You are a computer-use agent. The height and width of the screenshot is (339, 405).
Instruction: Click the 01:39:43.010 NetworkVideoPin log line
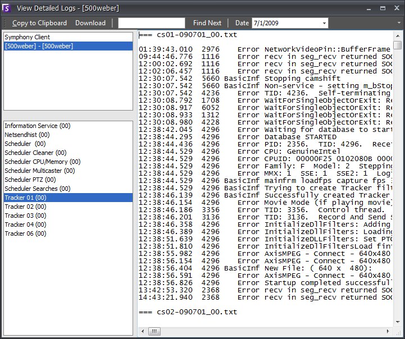point(265,49)
